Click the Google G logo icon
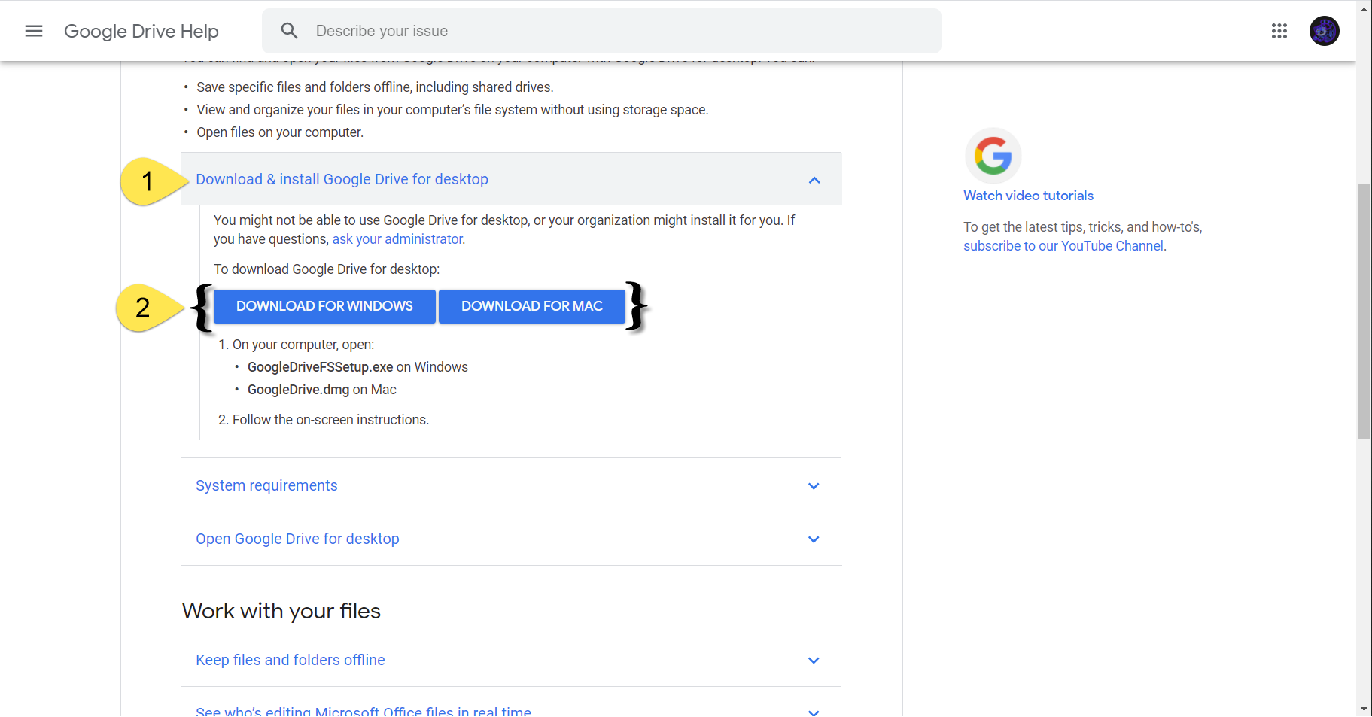Viewport: 1372px width, 717px height. click(993, 156)
